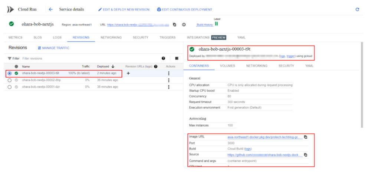Click the Name column header
Viewport: 371px width, 172px height.
[26, 67]
